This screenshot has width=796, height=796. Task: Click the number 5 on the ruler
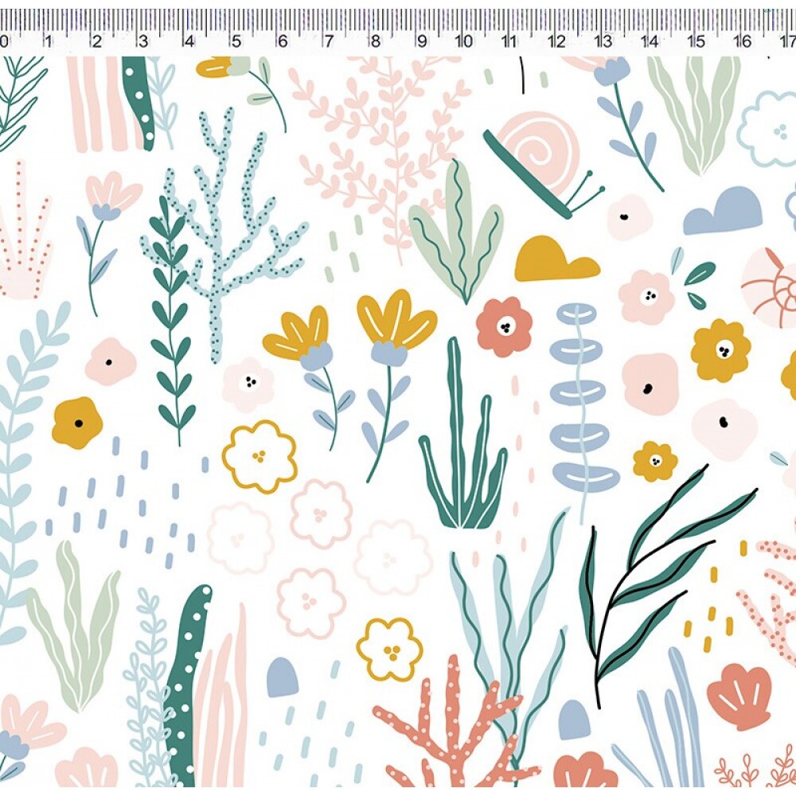tap(236, 41)
